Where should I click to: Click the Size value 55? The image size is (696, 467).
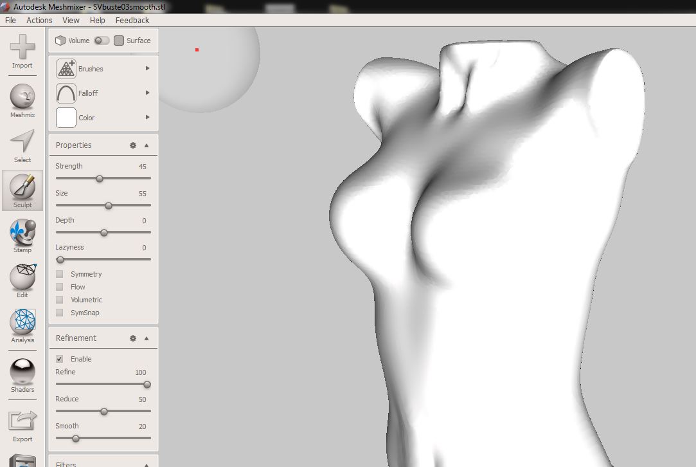click(143, 194)
